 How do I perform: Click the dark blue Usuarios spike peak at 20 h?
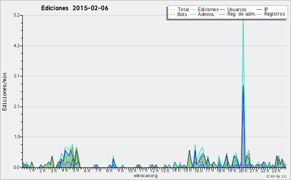tap(243, 86)
